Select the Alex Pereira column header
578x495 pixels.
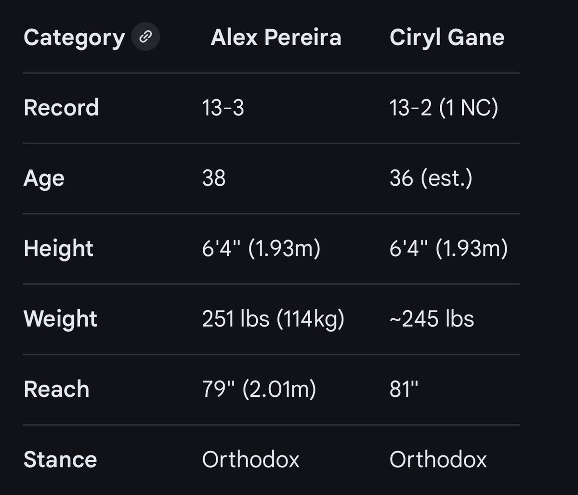[x=276, y=38]
